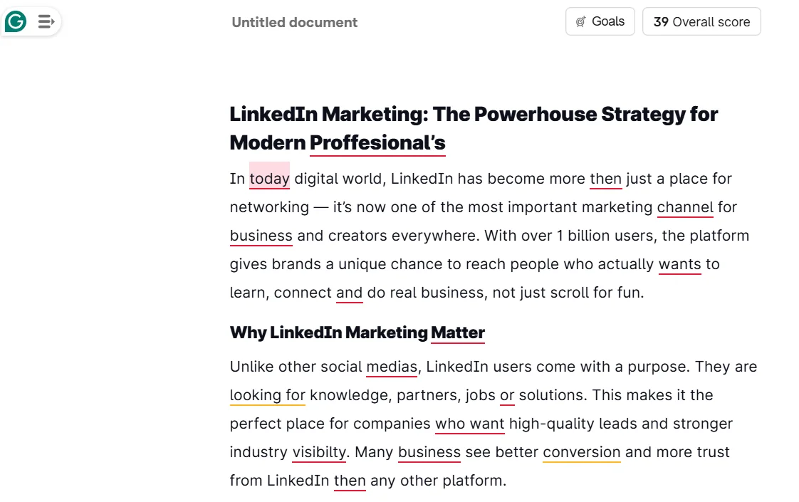
Task: Check the 39 Overall score
Action: (x=701, y=21)
